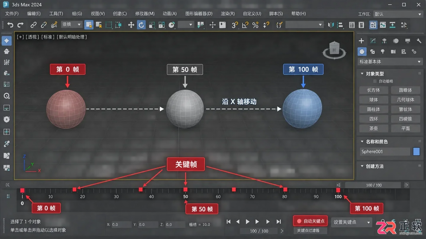
Task: Click the 圆柱体 primitive button
Action: [374, 109]
